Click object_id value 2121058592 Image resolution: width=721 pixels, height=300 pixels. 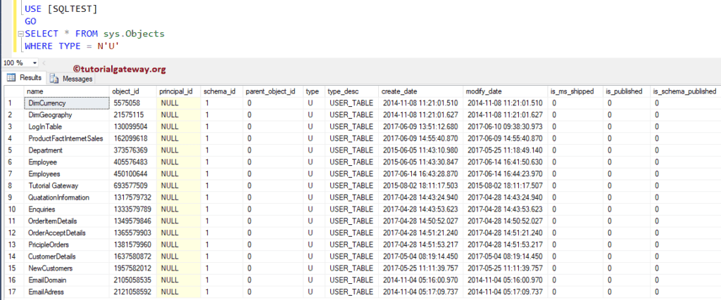tap(133, 292)
